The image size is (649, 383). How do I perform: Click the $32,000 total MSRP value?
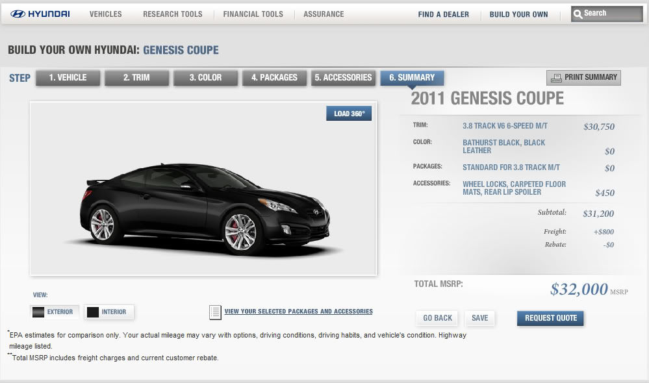pos(579,289)
